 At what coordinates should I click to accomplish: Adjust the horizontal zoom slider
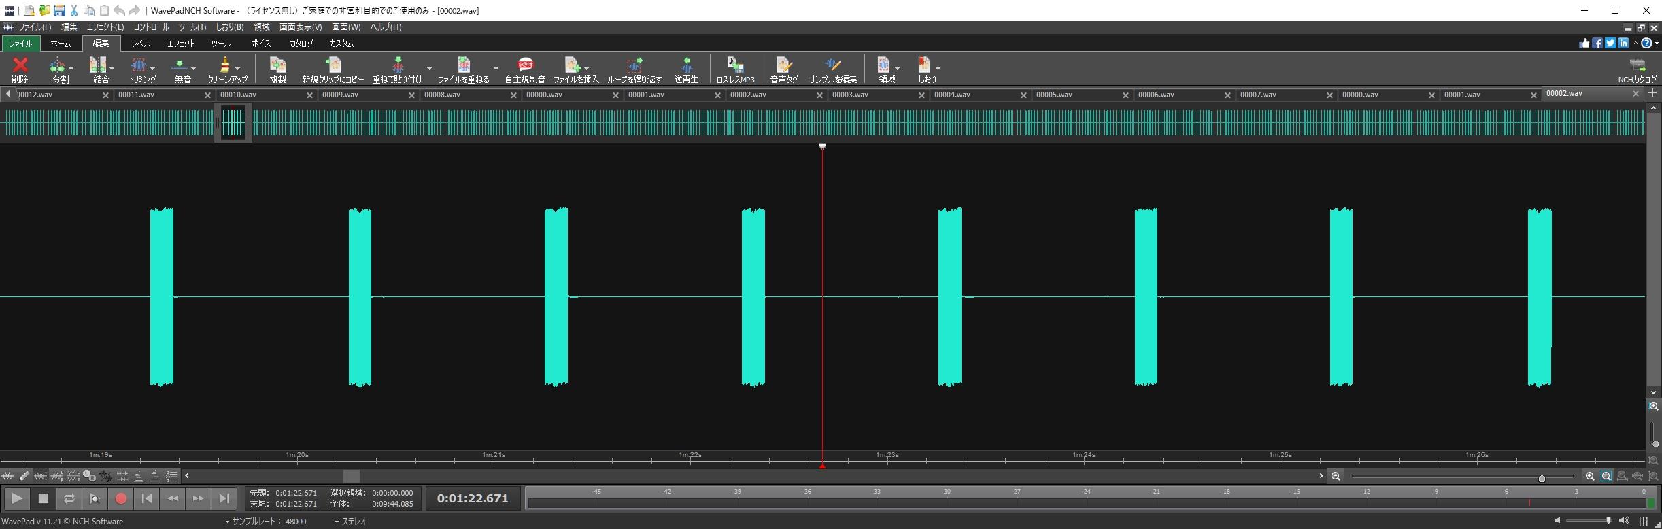coord(1542,477)
